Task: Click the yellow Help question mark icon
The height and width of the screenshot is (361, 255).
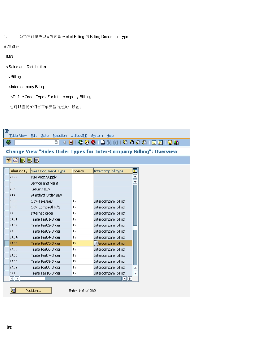Action: pyautogui.click(x=170, y=142)
